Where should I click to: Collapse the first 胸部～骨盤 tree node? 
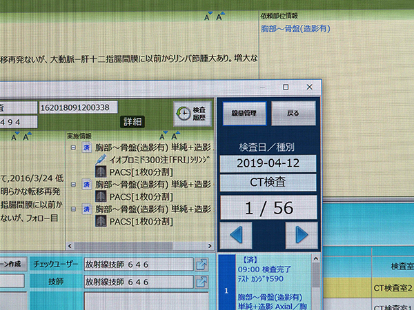tap(73, 147)
